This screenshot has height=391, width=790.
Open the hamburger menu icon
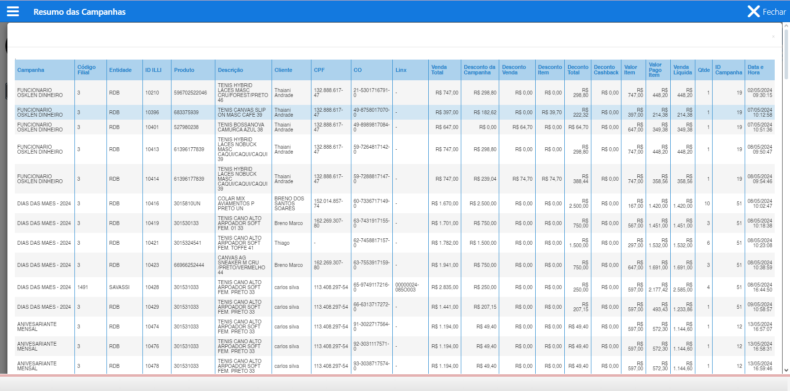(x=13, y=11)
